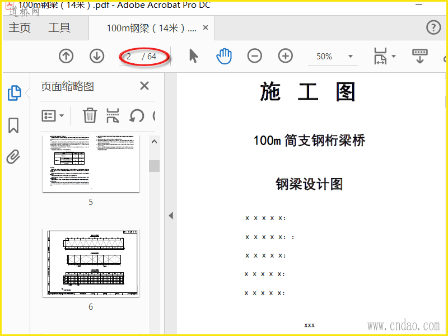
Task: Click the 100m 简支钢桁梁桥 title text
Action: click(x=310, y=141)
